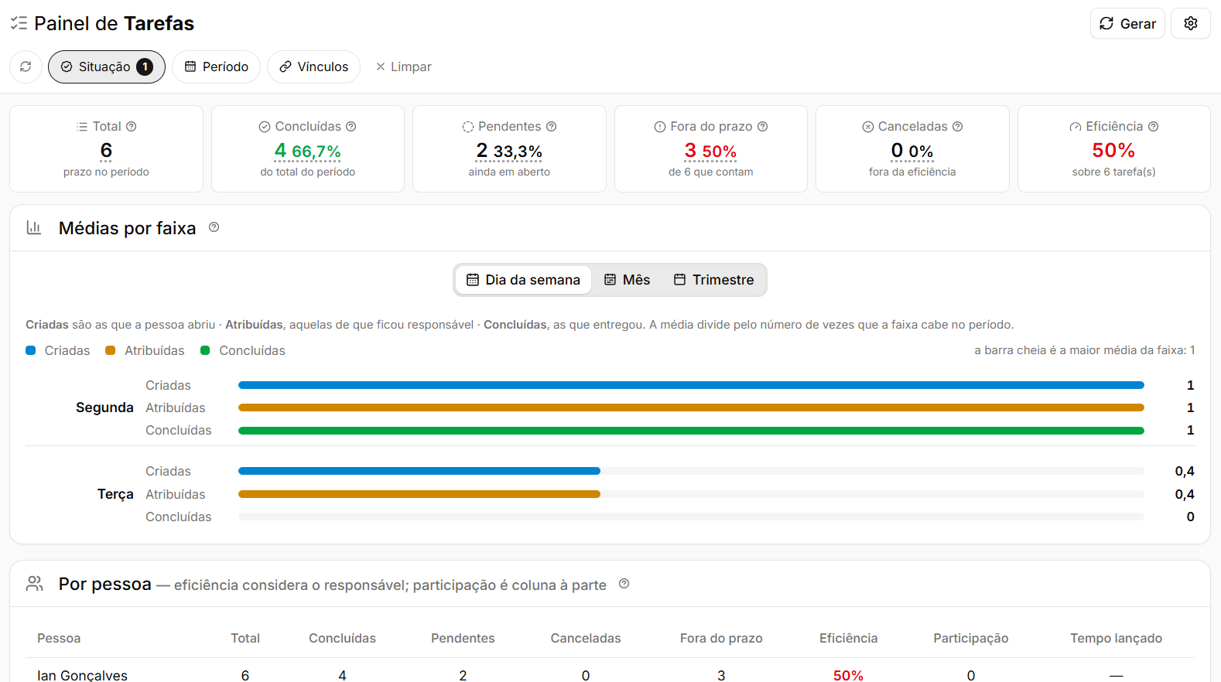Open the Vínculos filter dropdown
This screenshot has width=1221, height=682.
tap(314, 66)
